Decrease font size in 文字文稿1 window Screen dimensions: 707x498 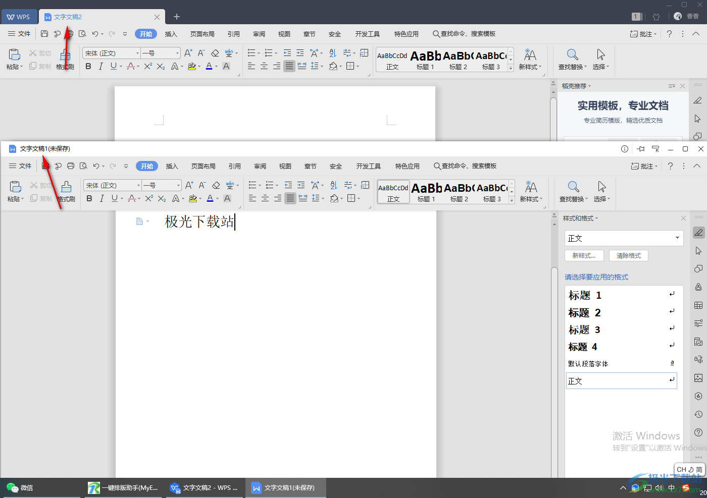[x=201, y=185]
